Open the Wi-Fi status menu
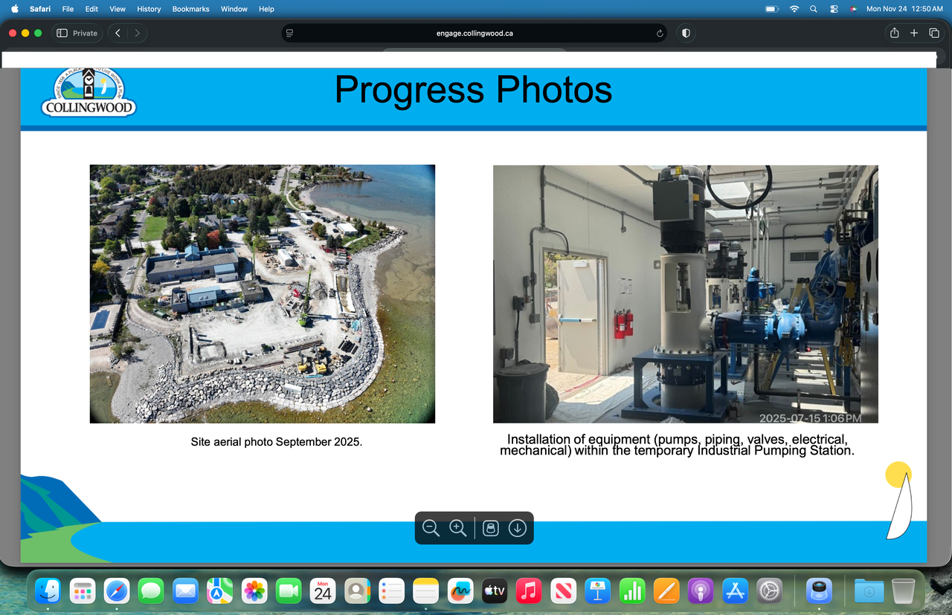This screenshot has height=615, width=952. (x=794, y=9)
